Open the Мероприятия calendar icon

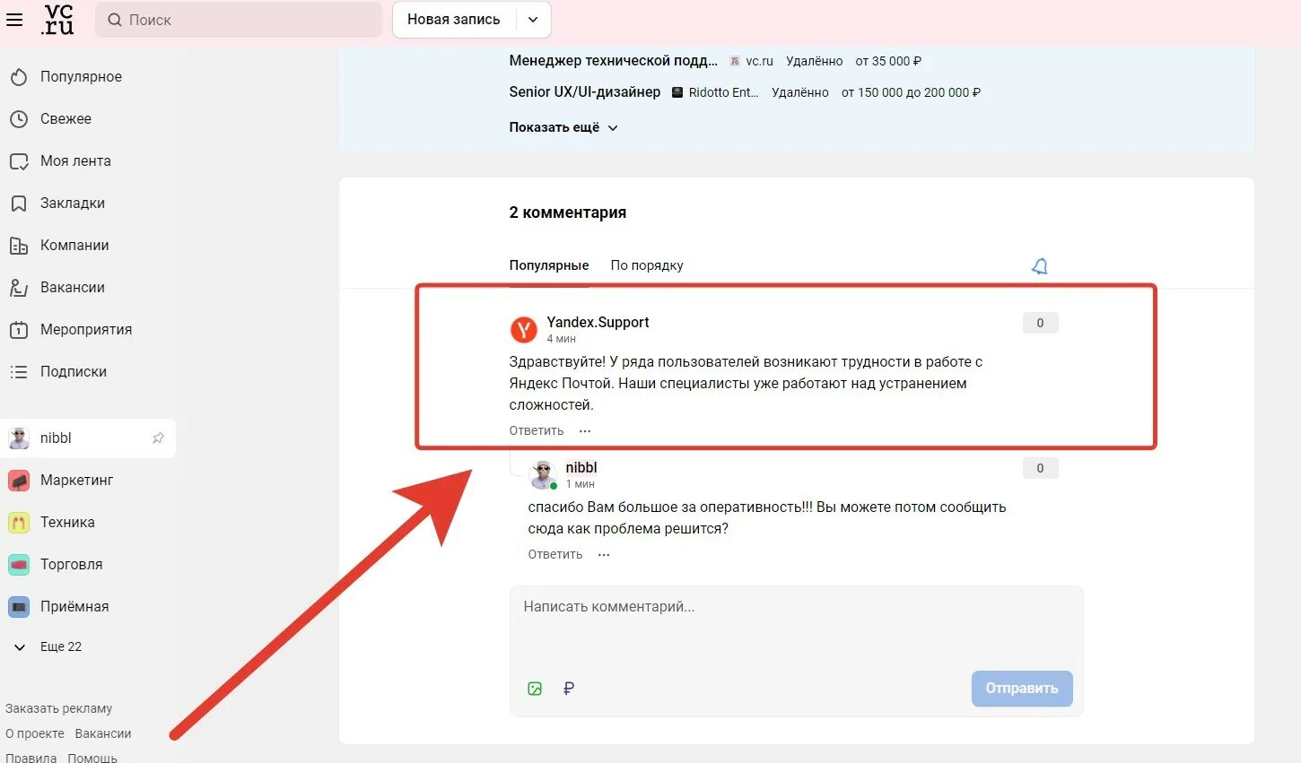tap(19, 330)
